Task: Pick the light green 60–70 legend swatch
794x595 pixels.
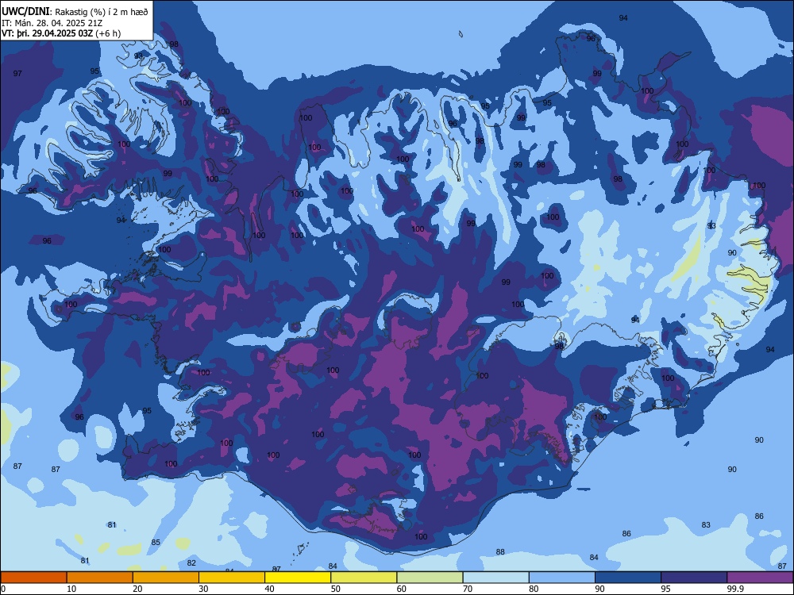Action: [430, 577]
